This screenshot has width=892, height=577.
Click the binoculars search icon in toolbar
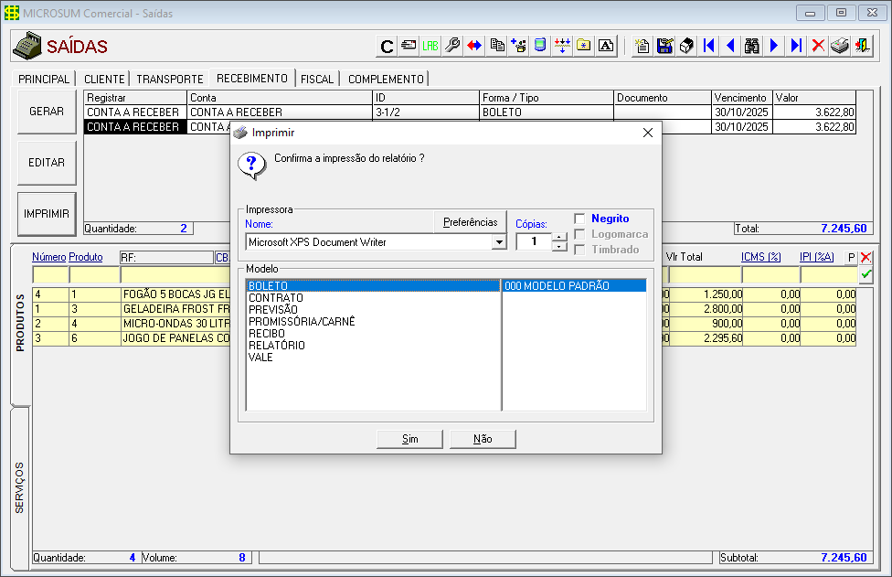[752, 46]
